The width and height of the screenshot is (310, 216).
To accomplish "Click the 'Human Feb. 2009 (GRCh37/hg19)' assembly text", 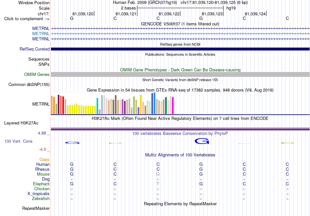I will click(x=145, y=3).
